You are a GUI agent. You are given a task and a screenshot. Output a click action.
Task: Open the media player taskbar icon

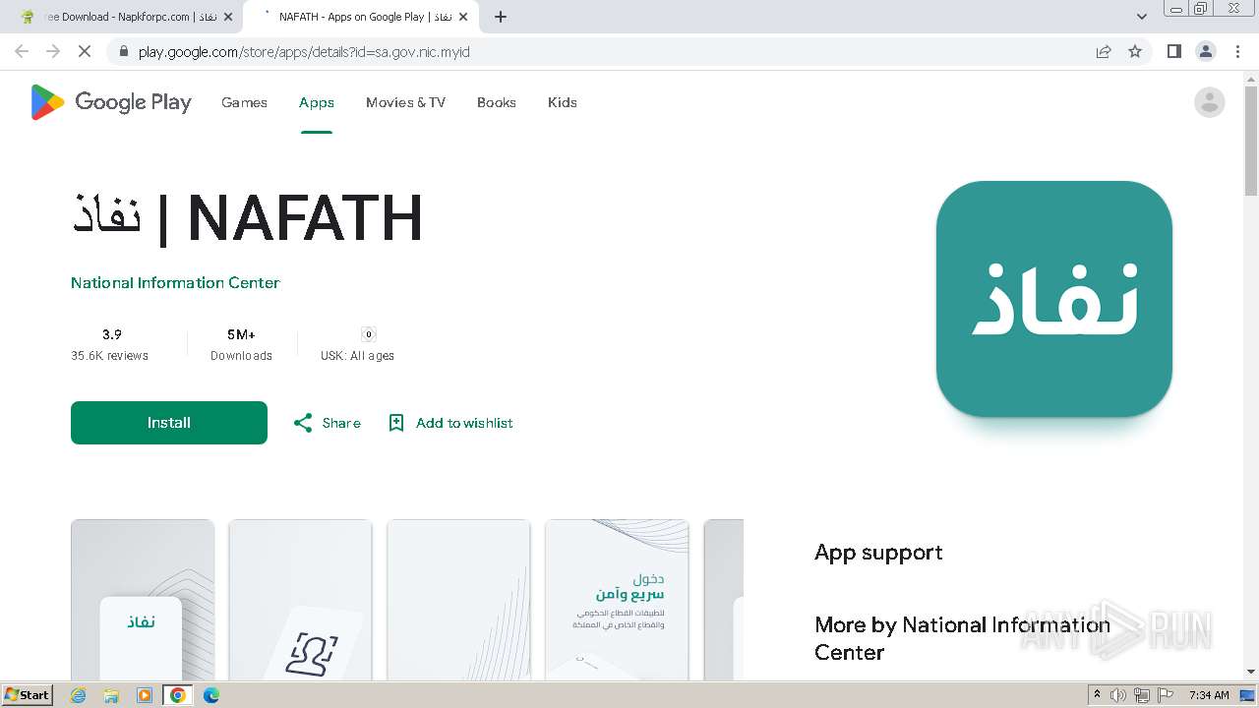click(145, 695)
